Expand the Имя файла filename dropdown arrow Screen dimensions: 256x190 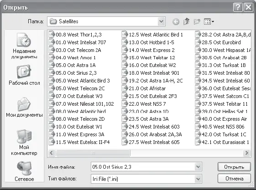pyautogui.click(x=198, y=167)
